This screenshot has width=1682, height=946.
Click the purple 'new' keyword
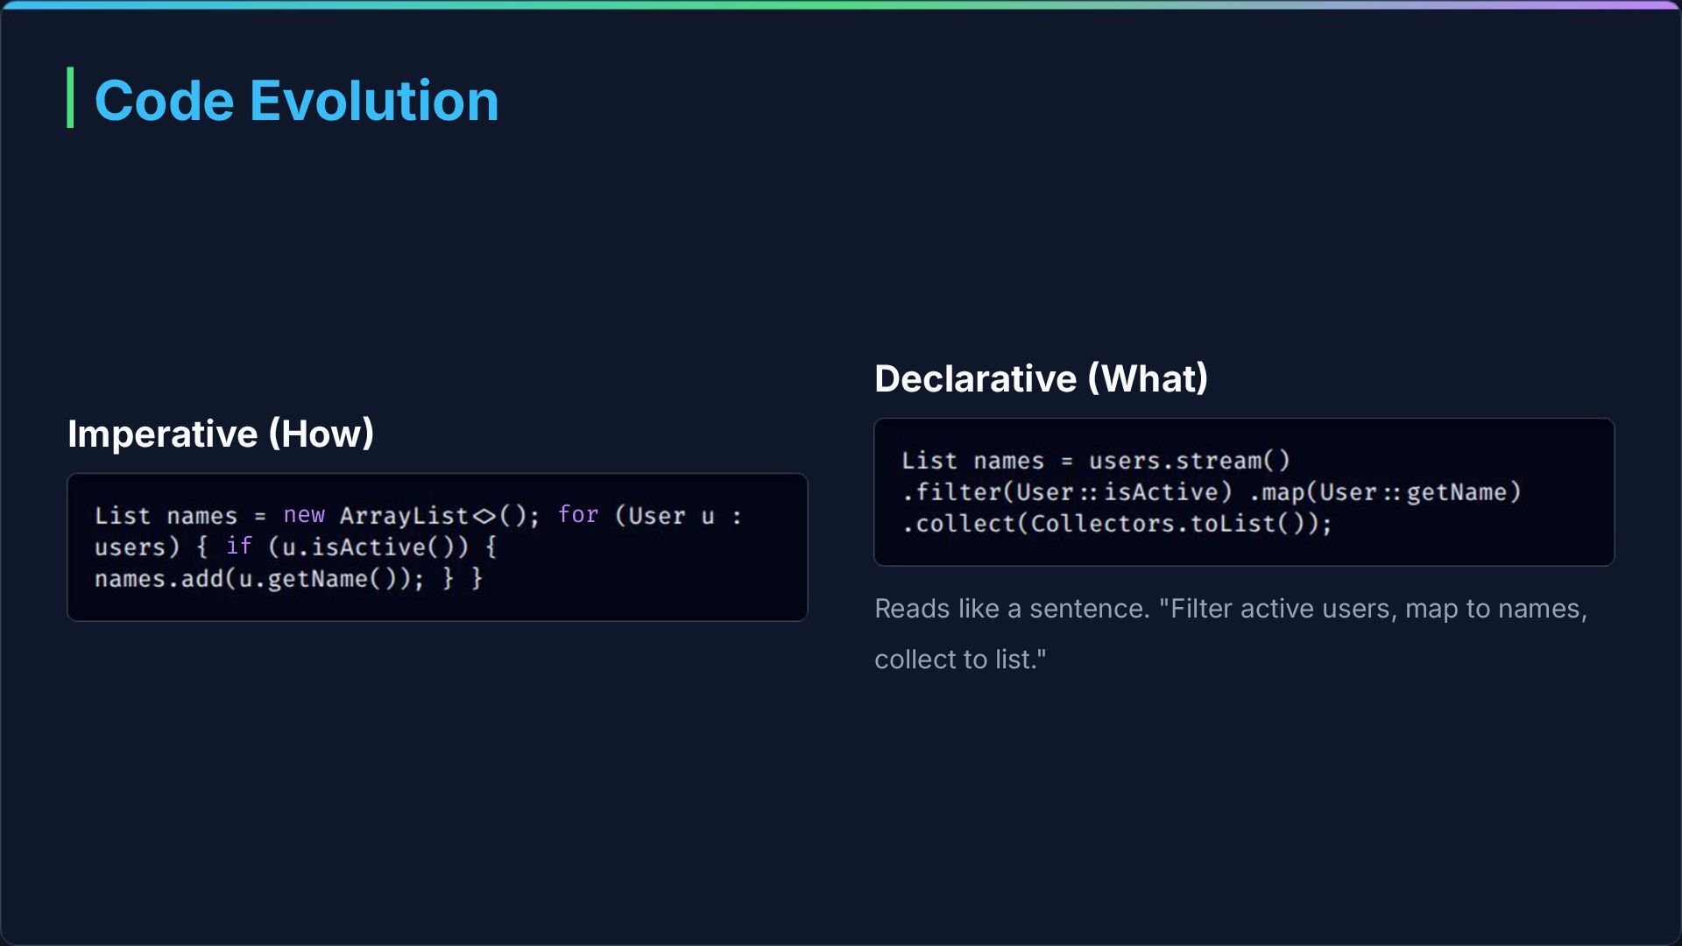(x=304, y=515)
